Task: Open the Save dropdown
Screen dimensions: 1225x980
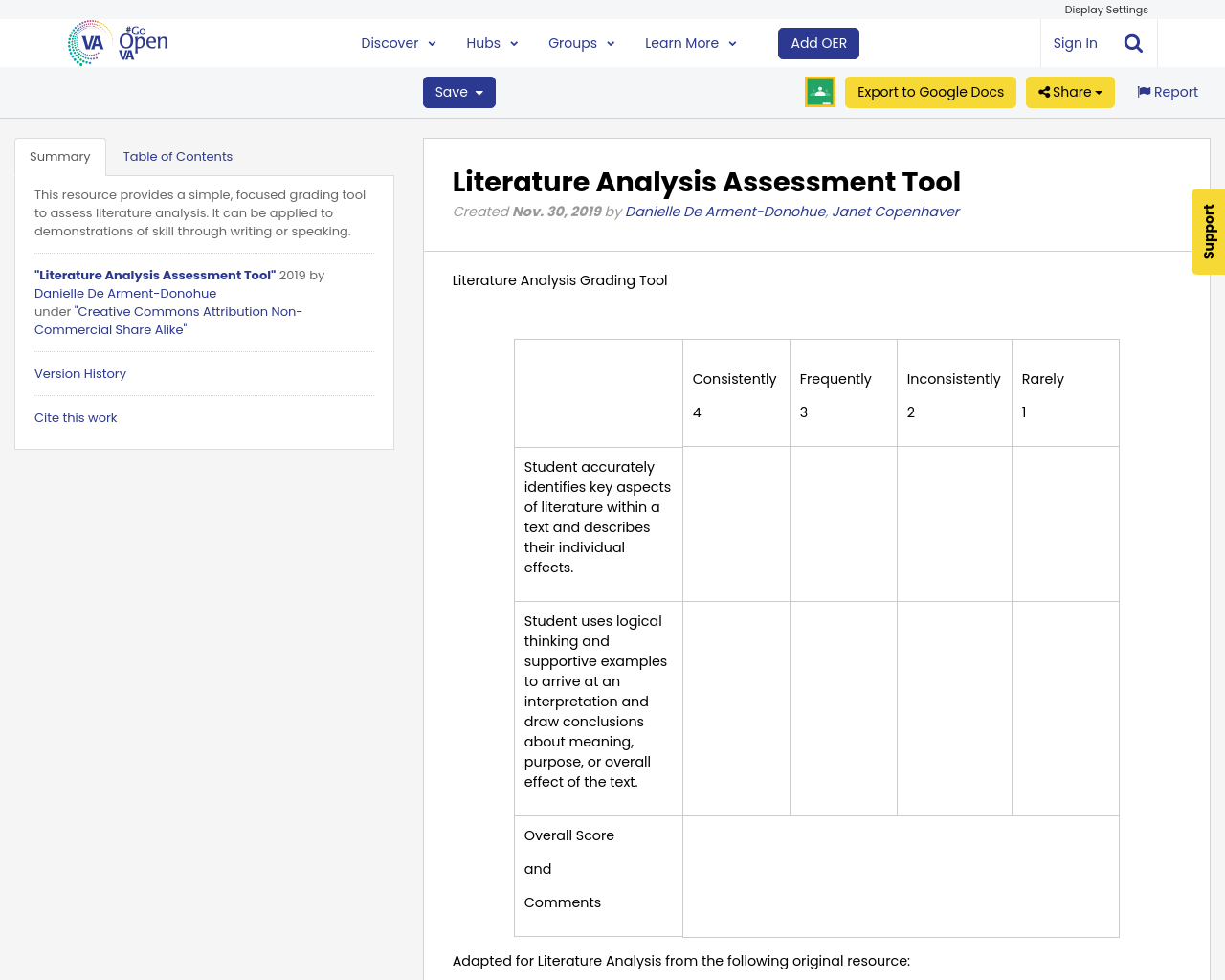Action: 458,91
